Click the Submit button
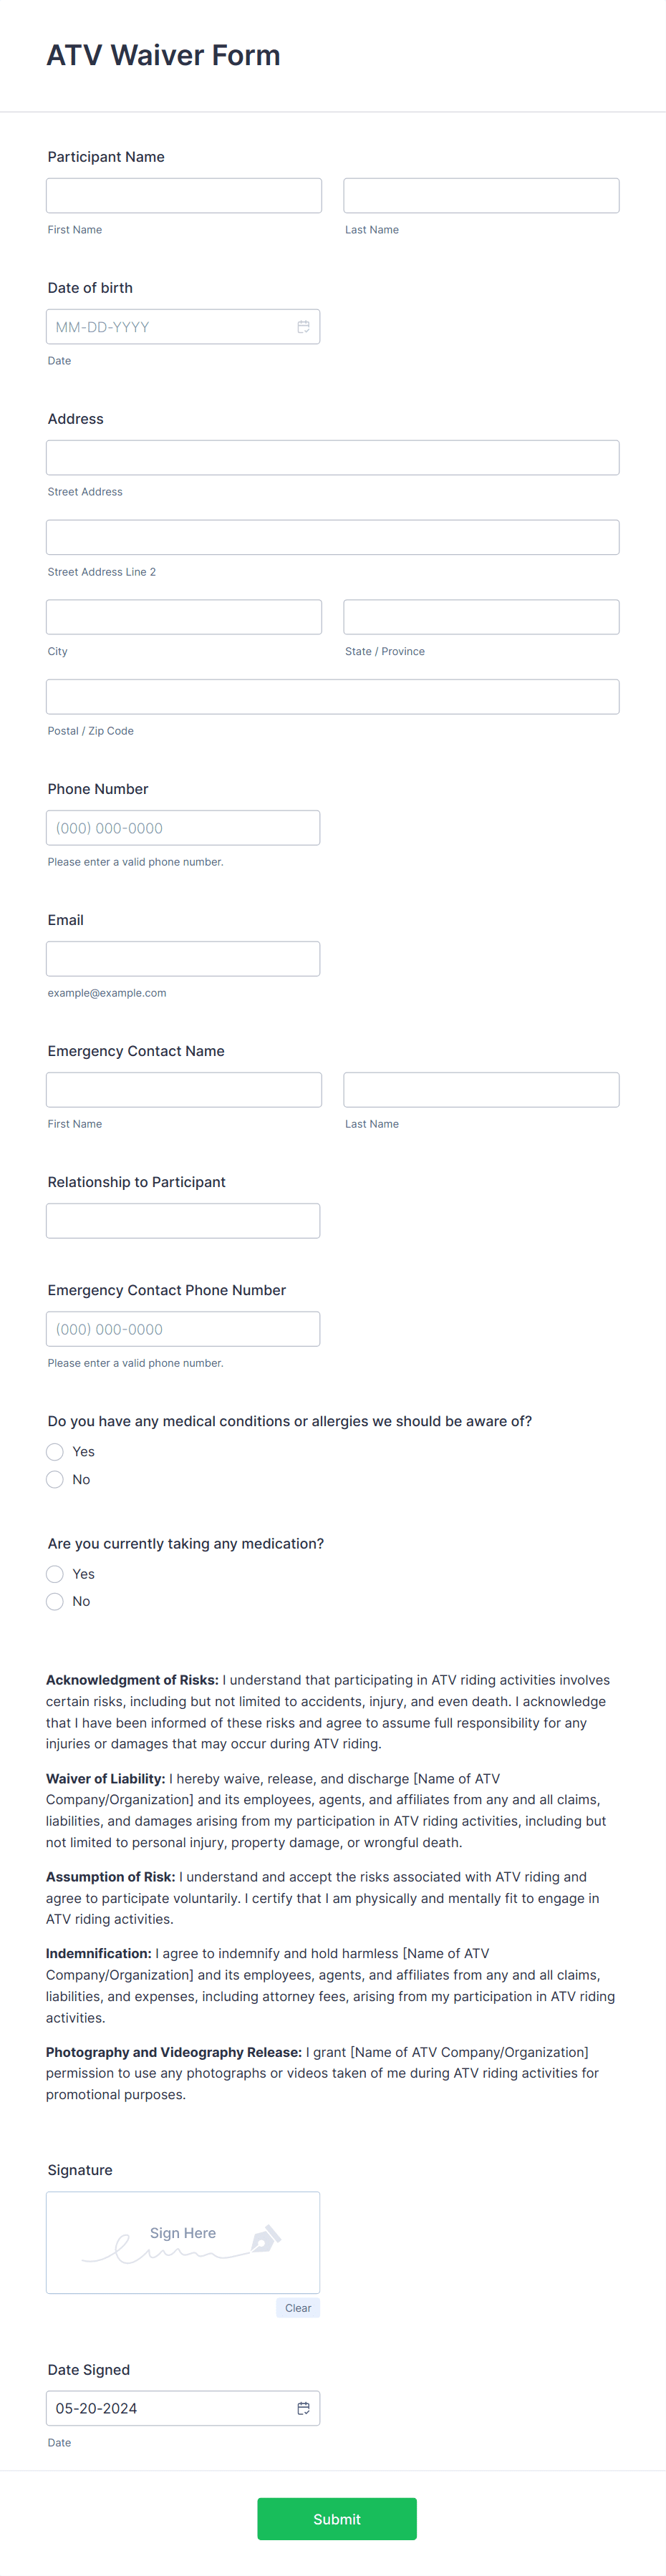Viewport: 666px width, 2576px height. coord(336,2519)
